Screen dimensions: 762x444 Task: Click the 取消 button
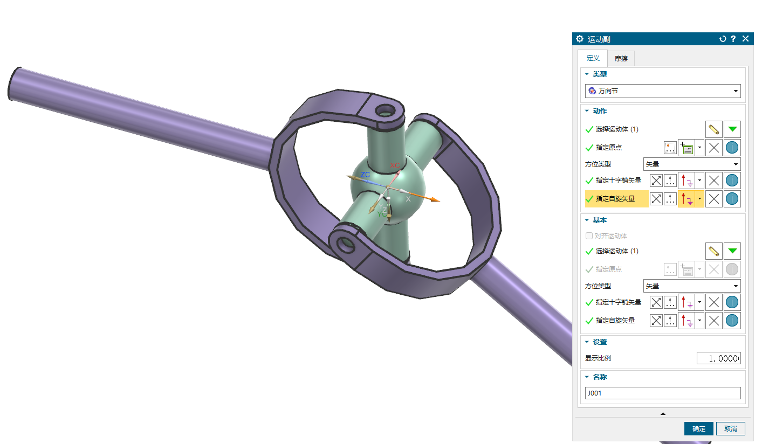(x=730, y=429)
